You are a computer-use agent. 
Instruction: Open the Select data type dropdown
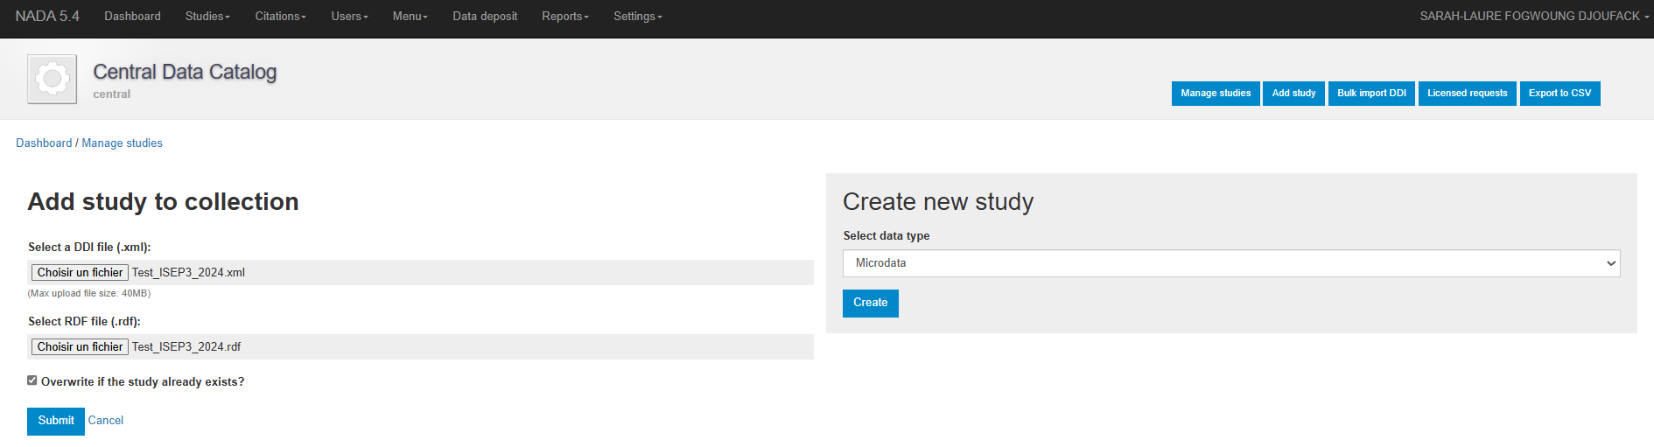click(1230, 263)
